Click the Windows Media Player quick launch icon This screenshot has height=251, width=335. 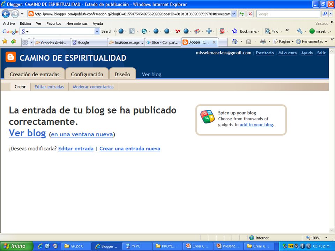(x=55, y=246)
